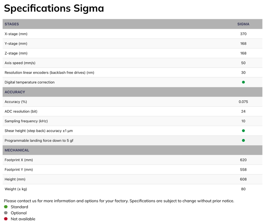Viewport: 263px width, 224px height.
Task: Click the green hexagon for Programmable landing force
Action: point(243,140)
